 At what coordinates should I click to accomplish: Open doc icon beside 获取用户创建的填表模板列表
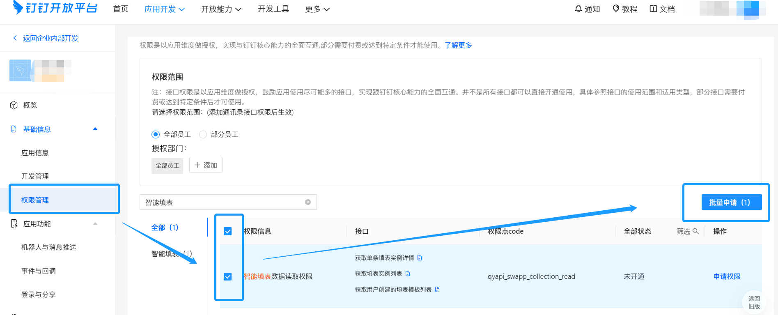[437, 290]
